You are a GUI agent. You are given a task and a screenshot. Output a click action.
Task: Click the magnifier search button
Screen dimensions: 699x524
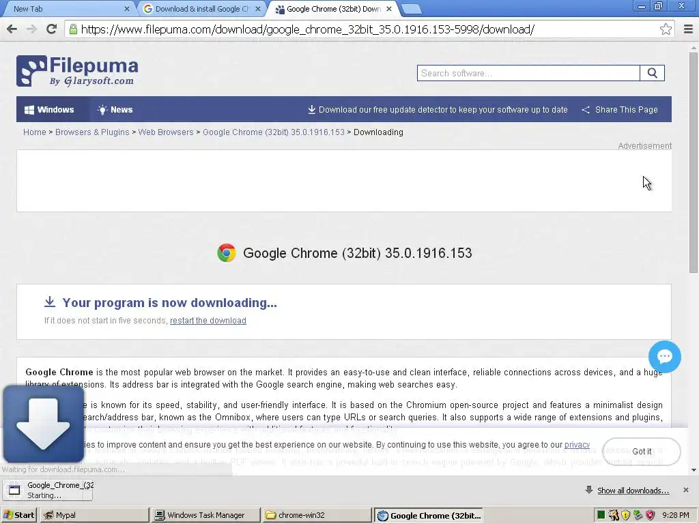point(652,73)
